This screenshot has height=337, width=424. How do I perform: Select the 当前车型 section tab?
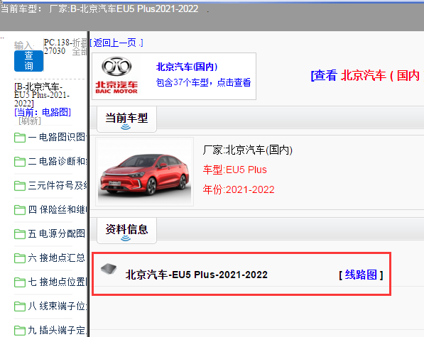(x=126, y=118)
